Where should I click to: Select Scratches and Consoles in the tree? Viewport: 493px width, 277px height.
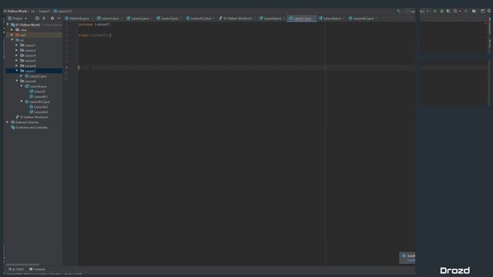click(29, 128)
